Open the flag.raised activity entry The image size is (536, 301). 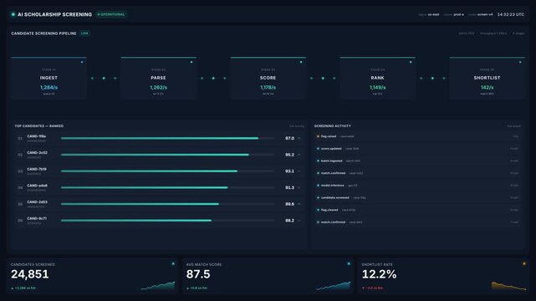[x=417, y=136]
